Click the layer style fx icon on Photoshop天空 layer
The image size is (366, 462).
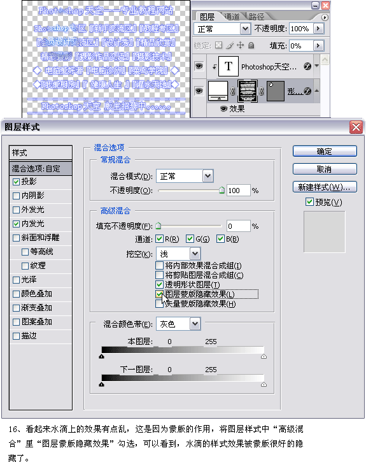pos(307,66)
